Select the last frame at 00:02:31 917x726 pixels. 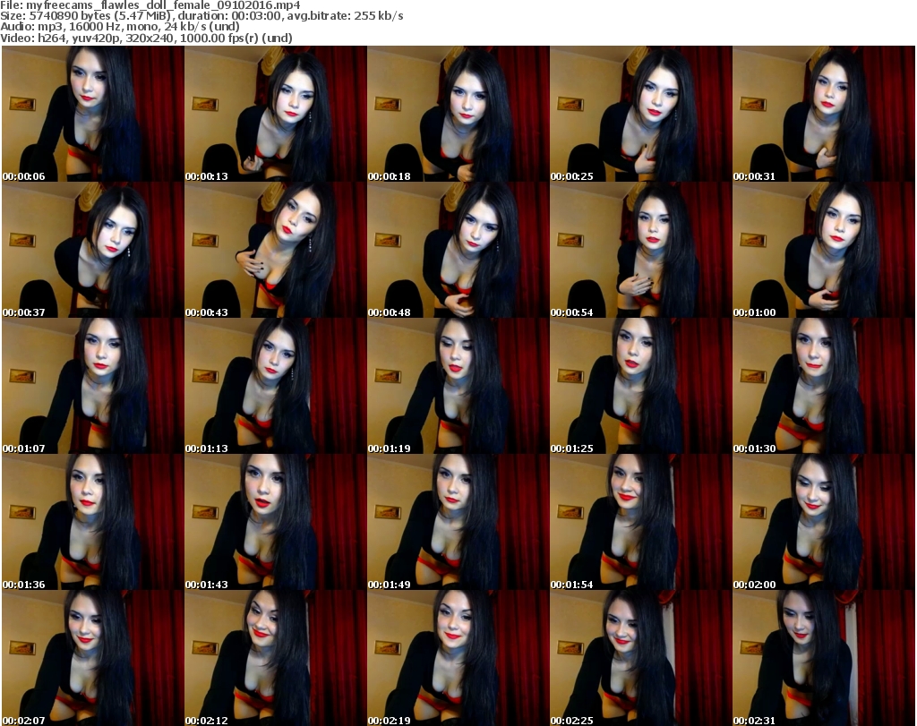pos(823,658)
